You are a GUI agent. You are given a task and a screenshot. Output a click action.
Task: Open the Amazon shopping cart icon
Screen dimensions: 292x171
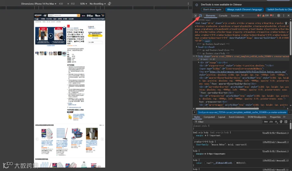103,16
